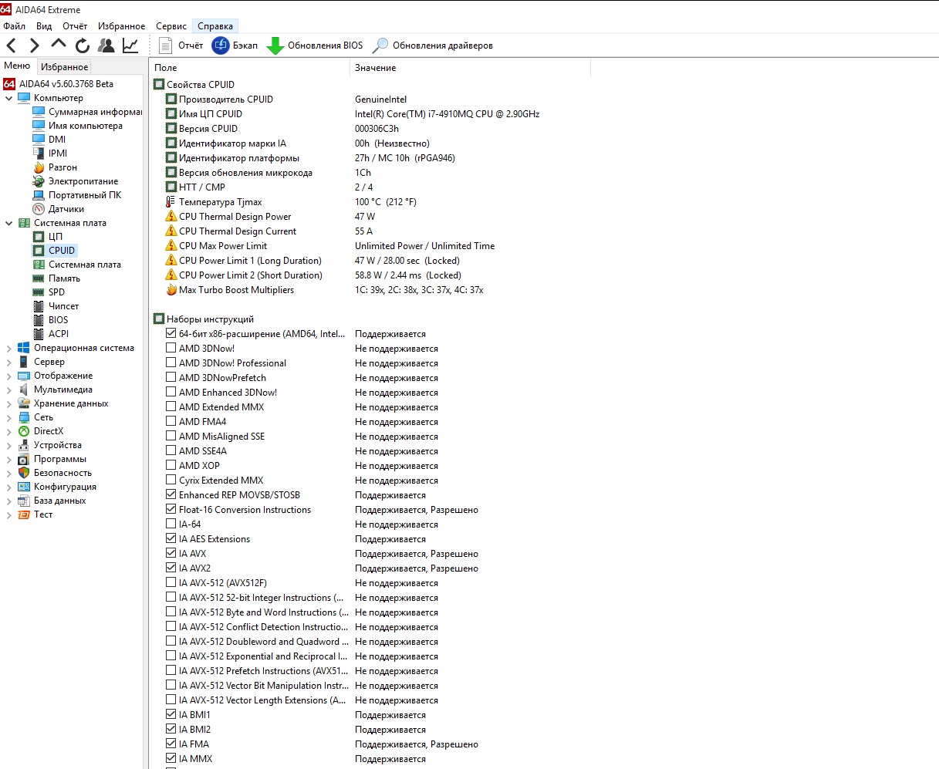Select the SPD icon item
Screen dimensions: 939x769
coord(39,292)
